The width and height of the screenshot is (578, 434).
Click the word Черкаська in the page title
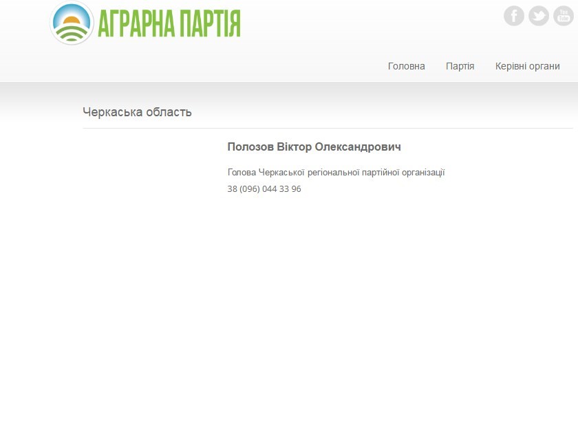click(x=111, y=112)
